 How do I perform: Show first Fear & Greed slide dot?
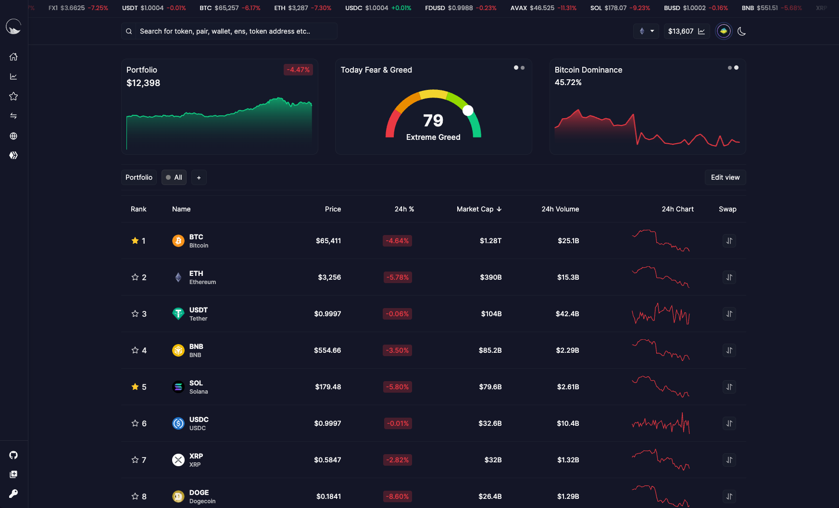pos(516,68)
